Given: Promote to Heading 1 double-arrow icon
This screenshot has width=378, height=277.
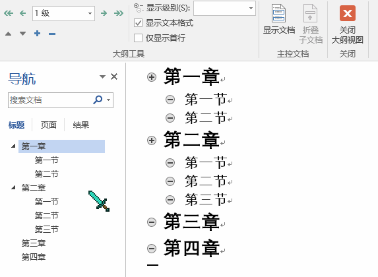Looking at the screenshot, I should click(x=9, y=13).
